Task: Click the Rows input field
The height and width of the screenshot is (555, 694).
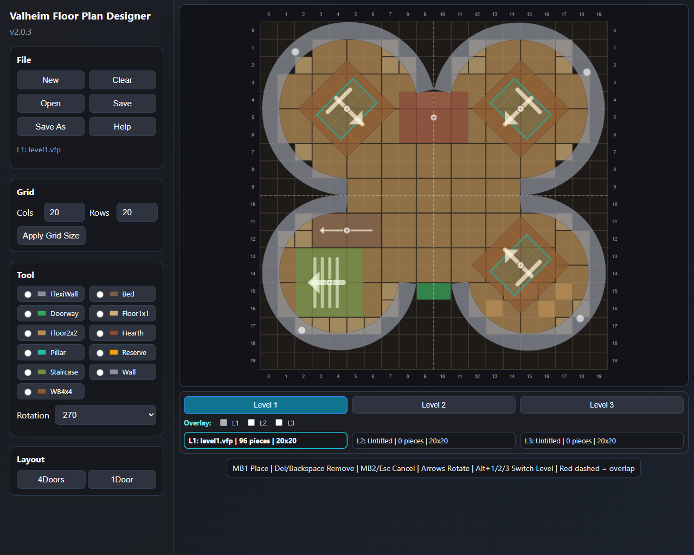Action: pyautogui.click(x=137, y=212)
